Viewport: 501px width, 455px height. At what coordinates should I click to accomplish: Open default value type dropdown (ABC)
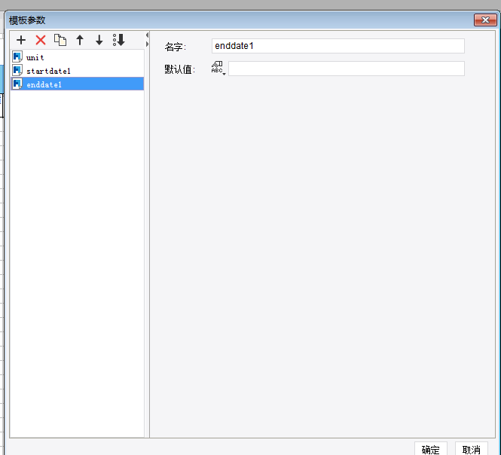(218, 68)
